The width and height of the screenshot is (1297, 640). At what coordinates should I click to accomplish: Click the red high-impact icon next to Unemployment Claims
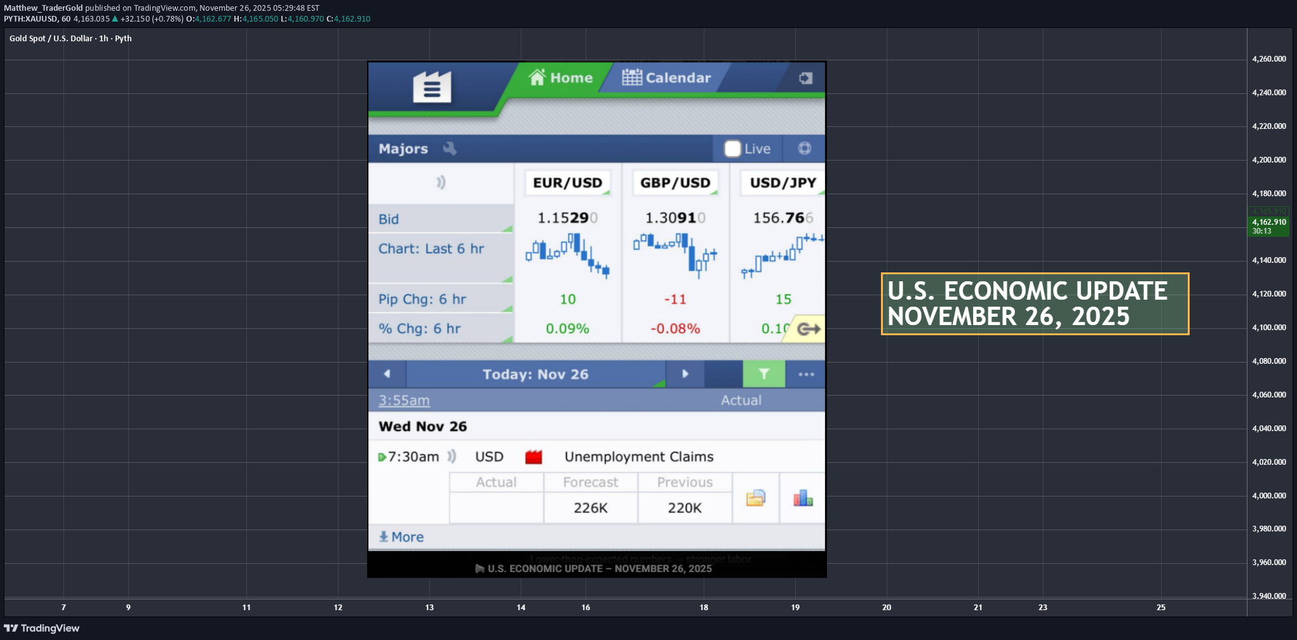point(534,456)
